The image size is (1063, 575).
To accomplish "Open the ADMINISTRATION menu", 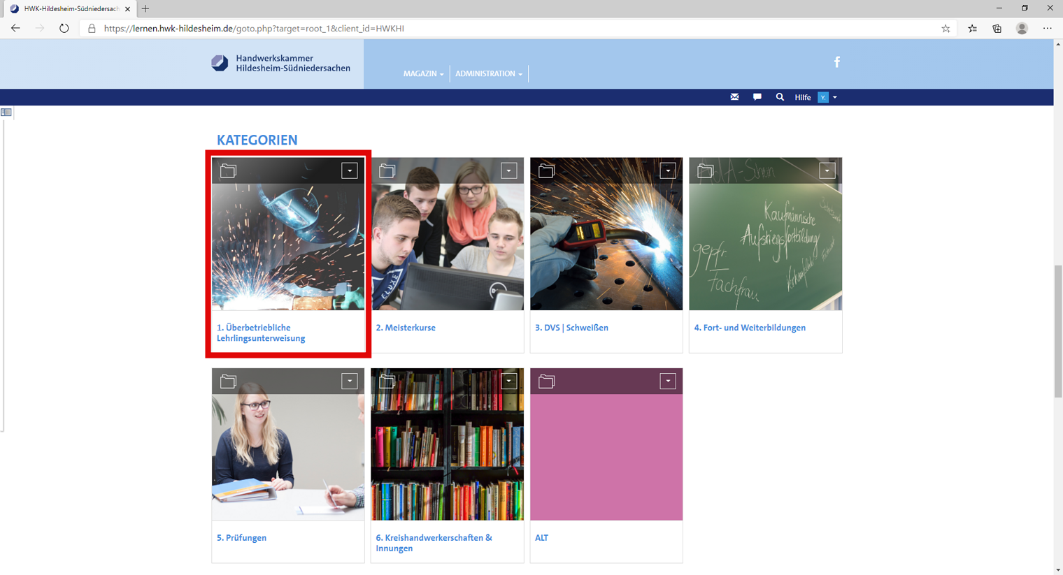I will pyautogui.click(x=489, y=74).
